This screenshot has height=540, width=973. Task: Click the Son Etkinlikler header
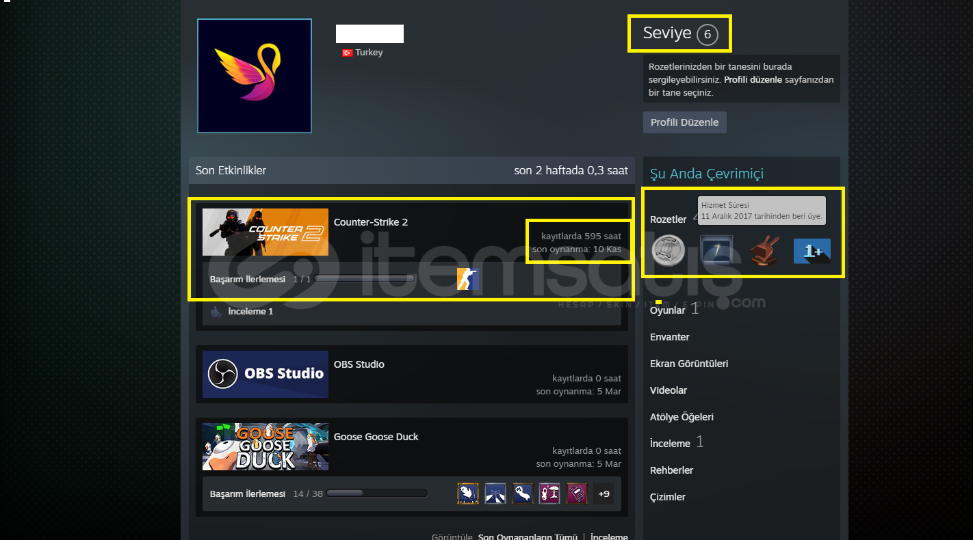pyautogui.click(x=231, y=170)
